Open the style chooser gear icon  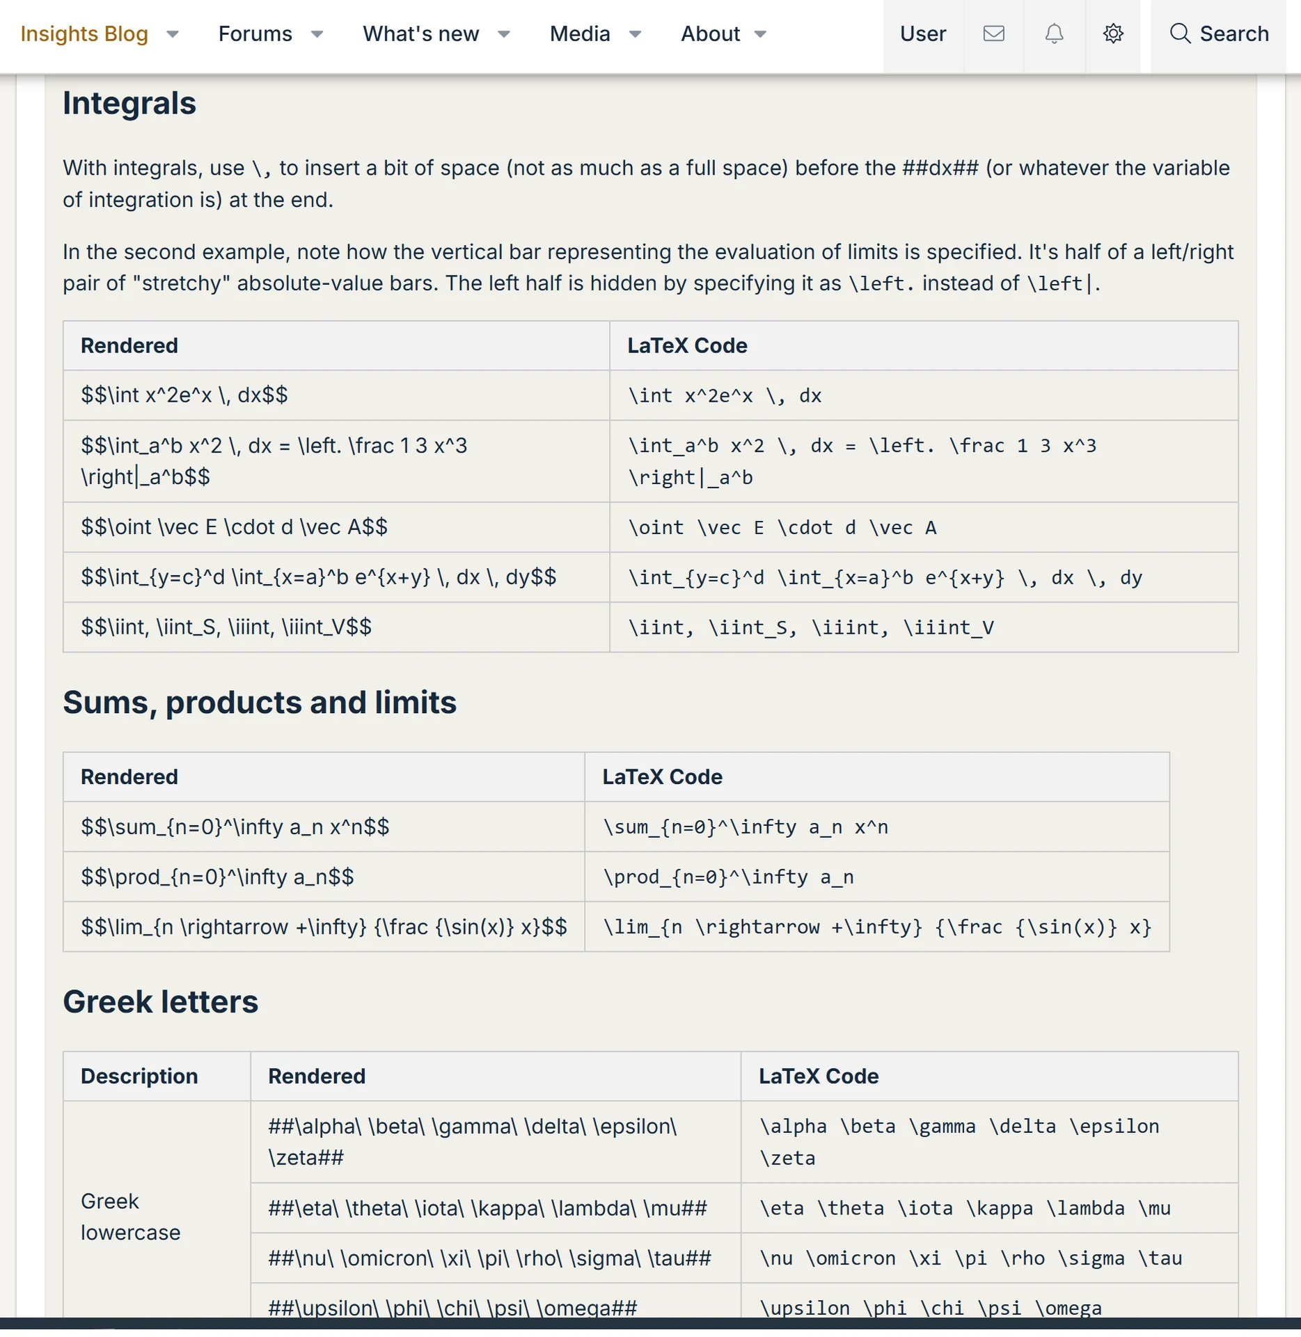coord(1113,33)
